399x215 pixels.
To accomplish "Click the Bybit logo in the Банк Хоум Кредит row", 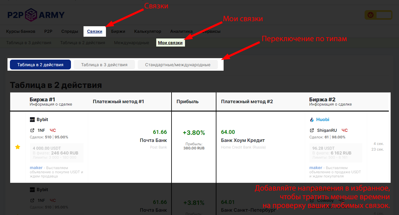I will click(32, 120).
